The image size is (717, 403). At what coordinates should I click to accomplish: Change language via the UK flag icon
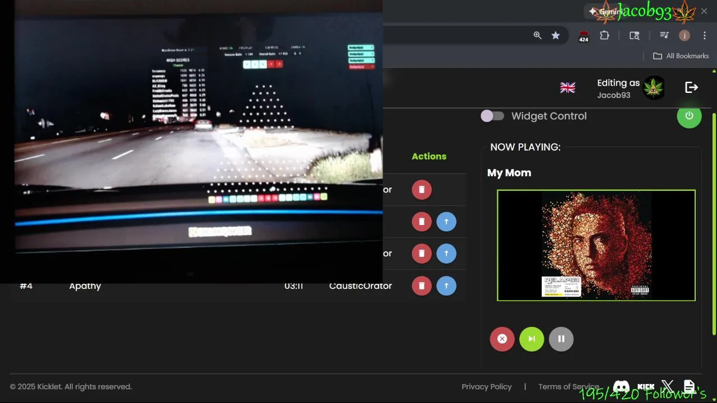click(x=567, y=88)
